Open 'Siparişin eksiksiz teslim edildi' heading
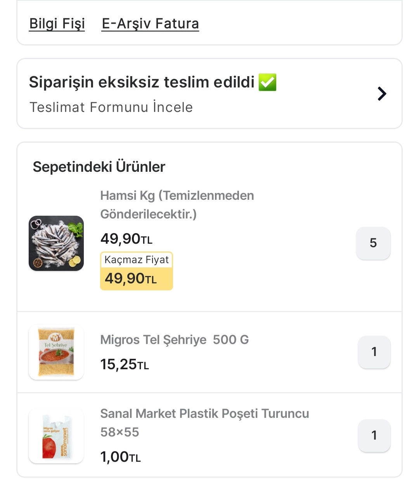The width and height of the screenshot is (419, 489). pyautogui.click(x=142, y=82)
